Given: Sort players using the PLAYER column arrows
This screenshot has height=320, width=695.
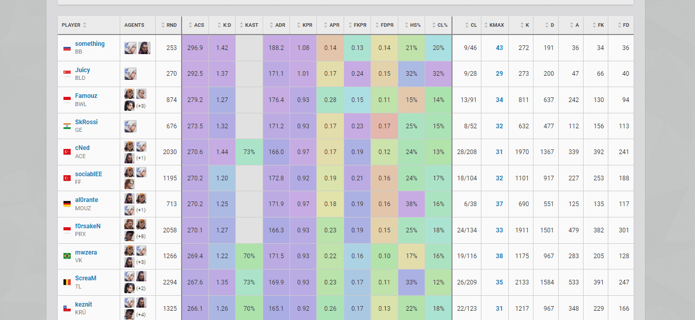Looking at the screenshot, I should coord(85,25).
